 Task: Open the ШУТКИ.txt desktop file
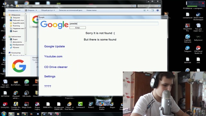click(5, 94)
